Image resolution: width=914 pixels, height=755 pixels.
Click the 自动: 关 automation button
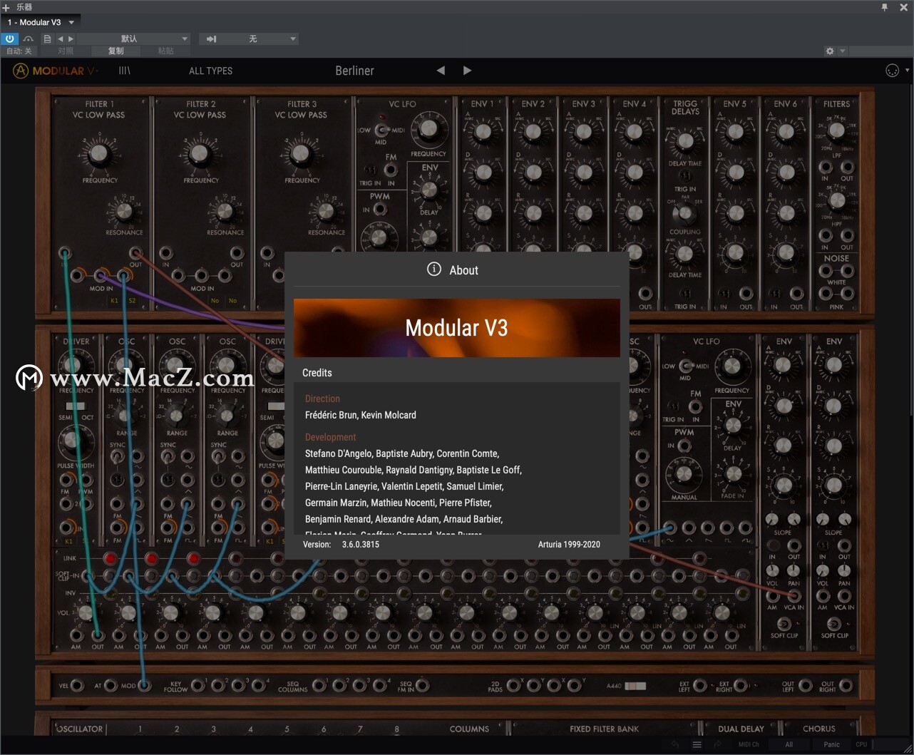pos(19,51)
